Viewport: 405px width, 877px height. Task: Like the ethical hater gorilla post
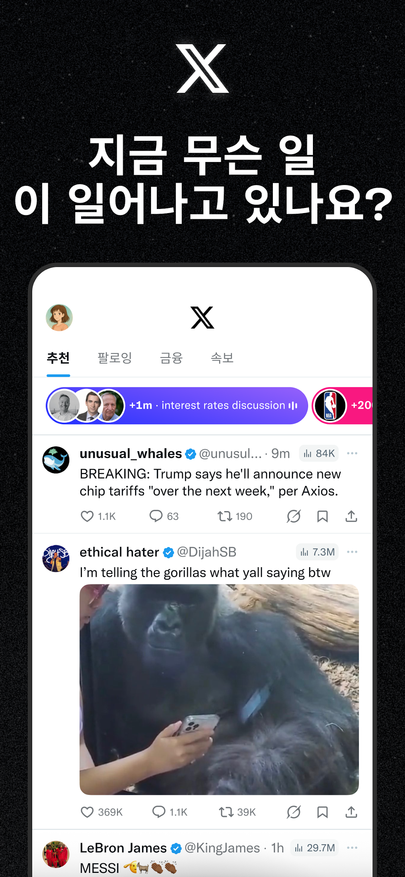tap(87, 812)
